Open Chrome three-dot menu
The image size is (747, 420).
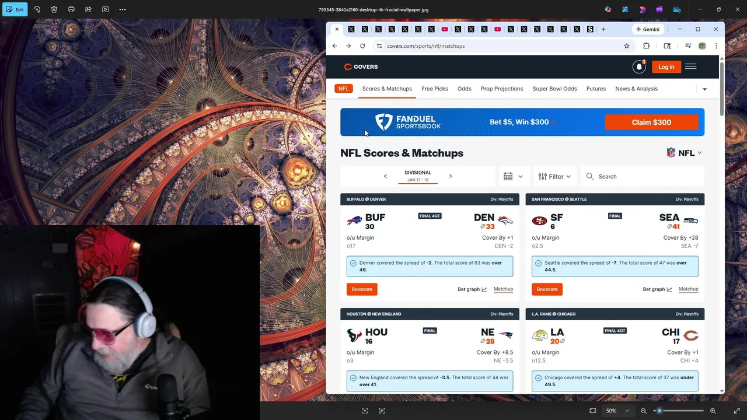(716, 46)
